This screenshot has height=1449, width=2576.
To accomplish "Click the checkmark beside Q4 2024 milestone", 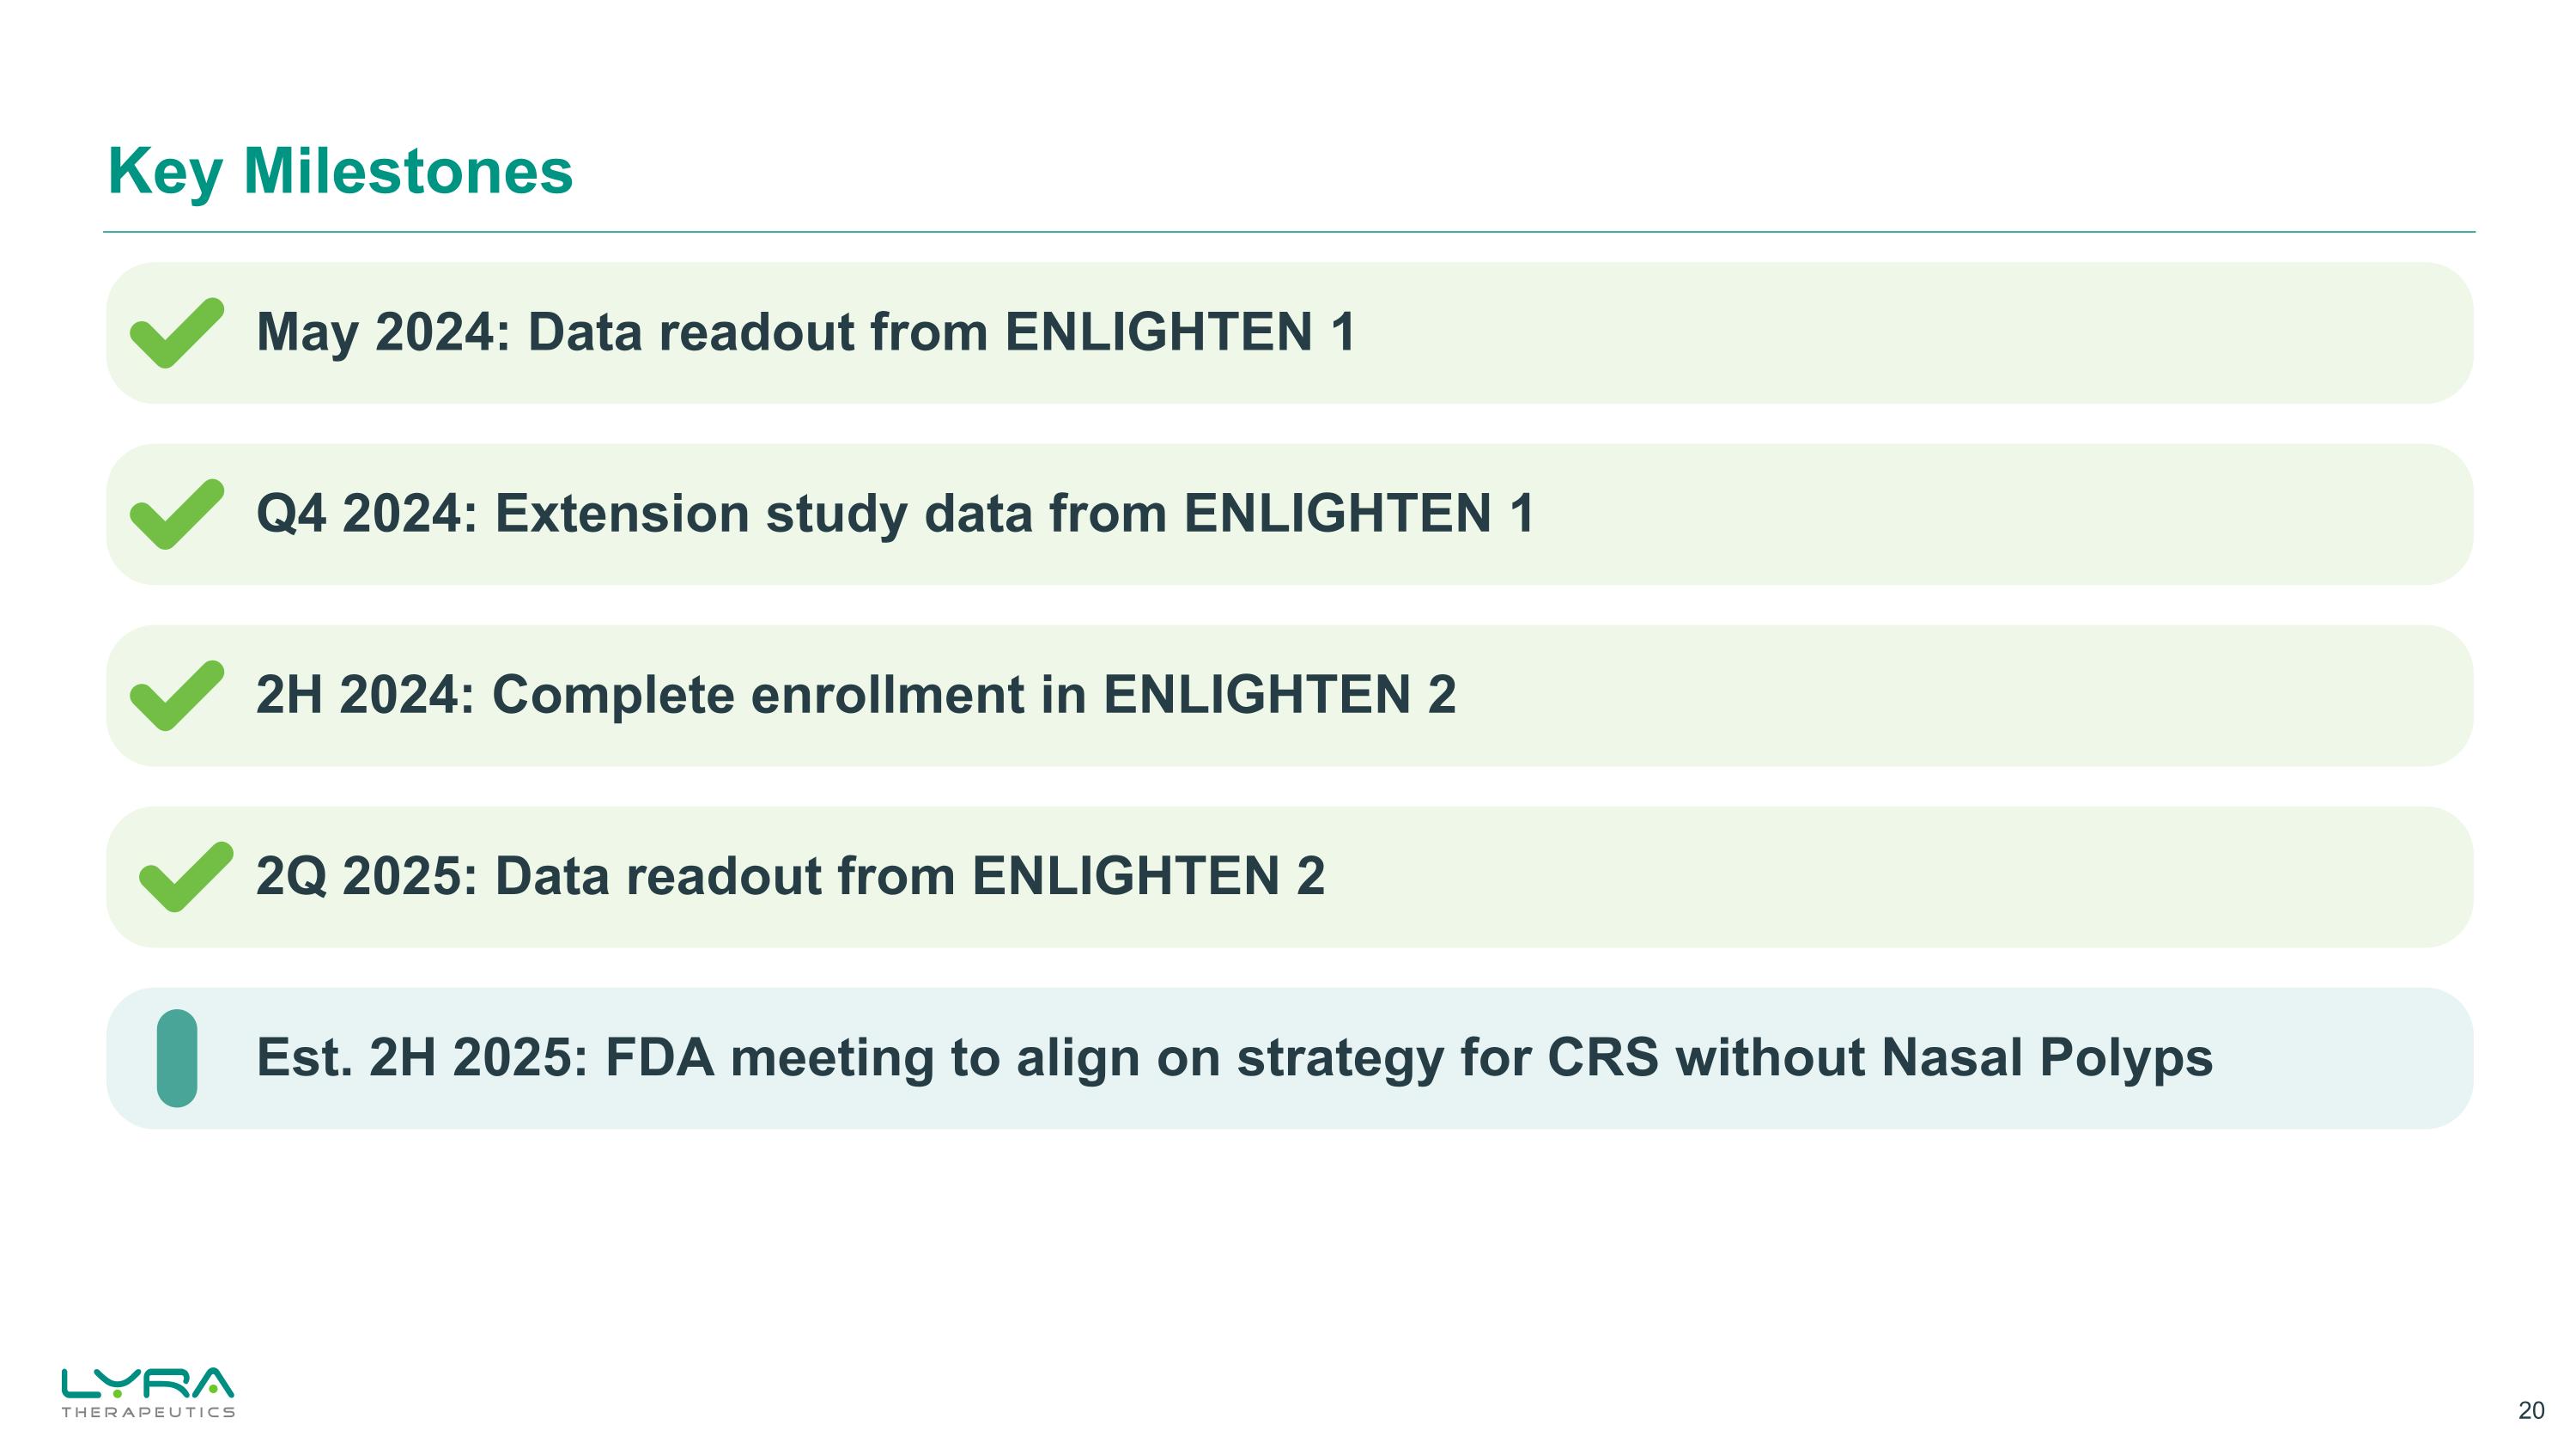I will 176,515.
